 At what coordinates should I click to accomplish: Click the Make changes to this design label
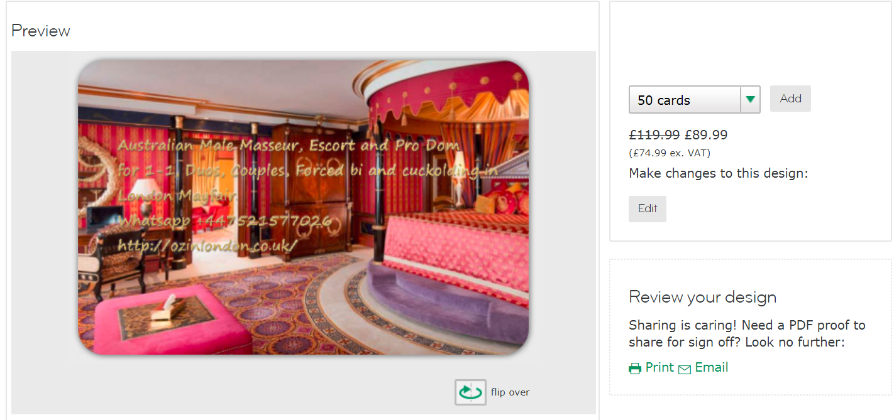(719, 173)
